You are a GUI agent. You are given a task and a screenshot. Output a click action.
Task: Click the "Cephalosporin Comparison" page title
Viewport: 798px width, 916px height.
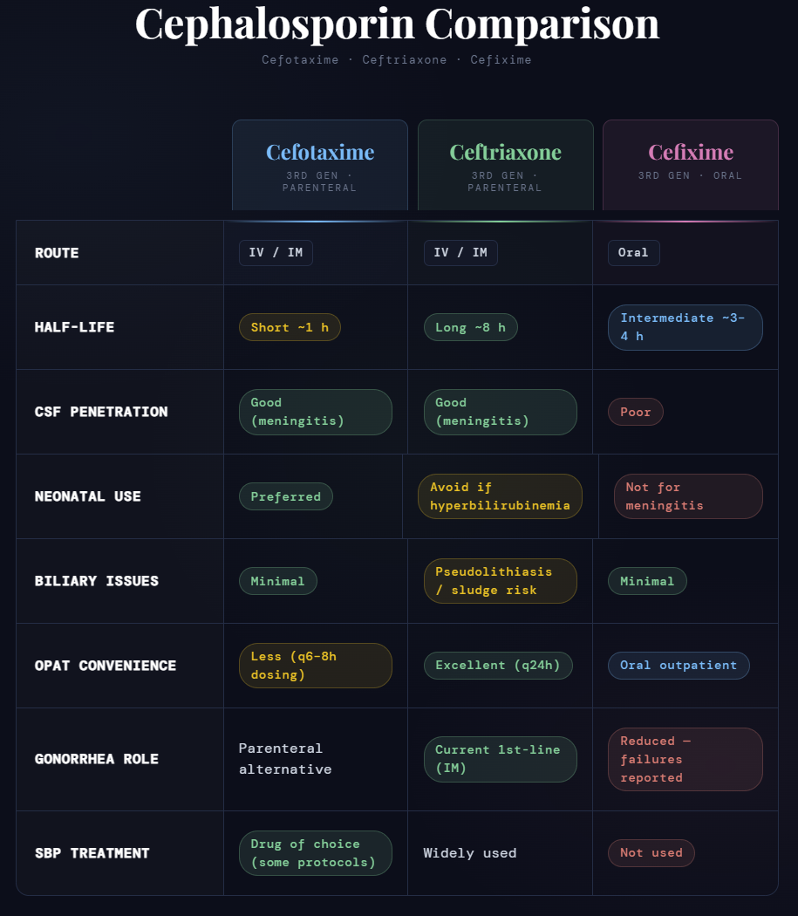coord(397,24)
